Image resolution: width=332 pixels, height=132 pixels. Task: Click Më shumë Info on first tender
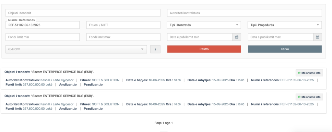[x=309, y=73]
